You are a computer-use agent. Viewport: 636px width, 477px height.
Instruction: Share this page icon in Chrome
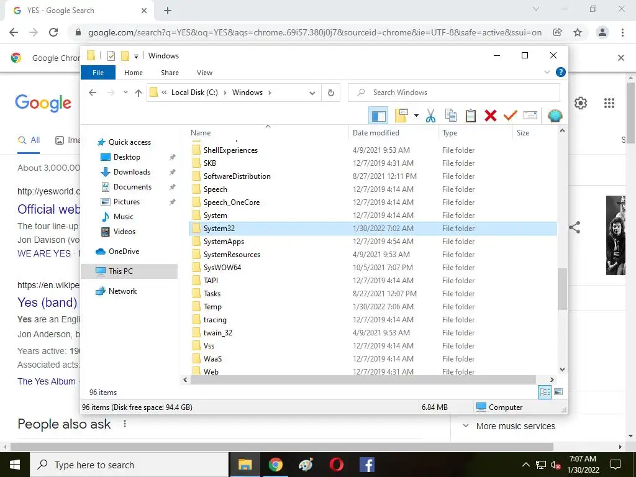pyautogui.click(x=558, y=32)
